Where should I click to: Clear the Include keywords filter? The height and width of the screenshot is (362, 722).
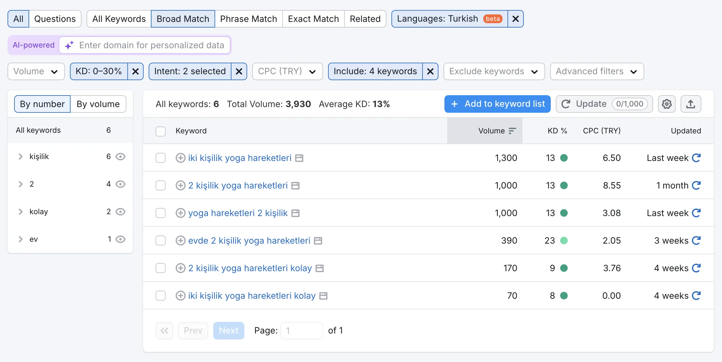(x=430, y=71)
